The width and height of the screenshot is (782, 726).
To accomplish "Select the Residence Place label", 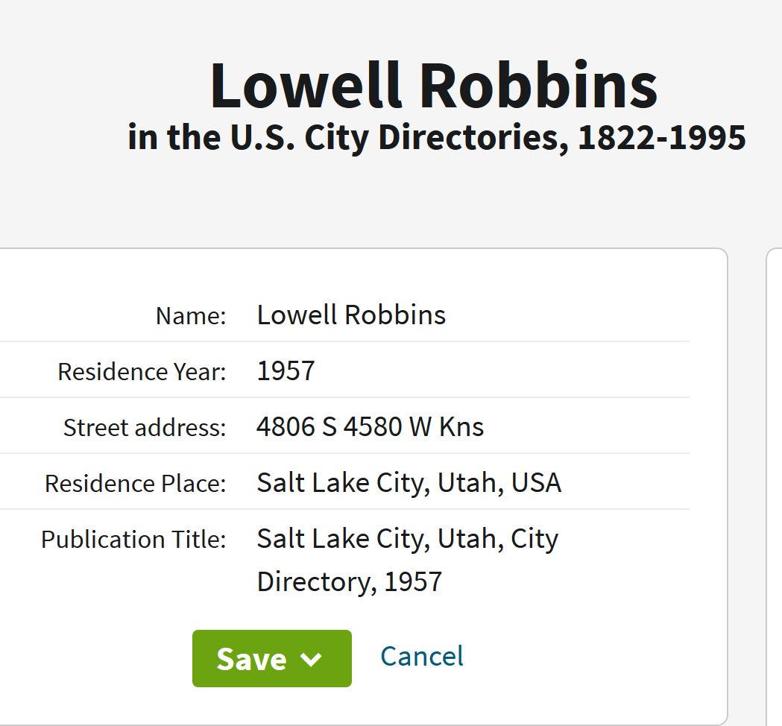I will (x=135, y=483).
